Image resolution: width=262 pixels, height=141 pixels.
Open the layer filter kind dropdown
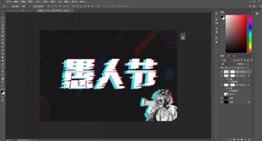(x=226, y=60)
